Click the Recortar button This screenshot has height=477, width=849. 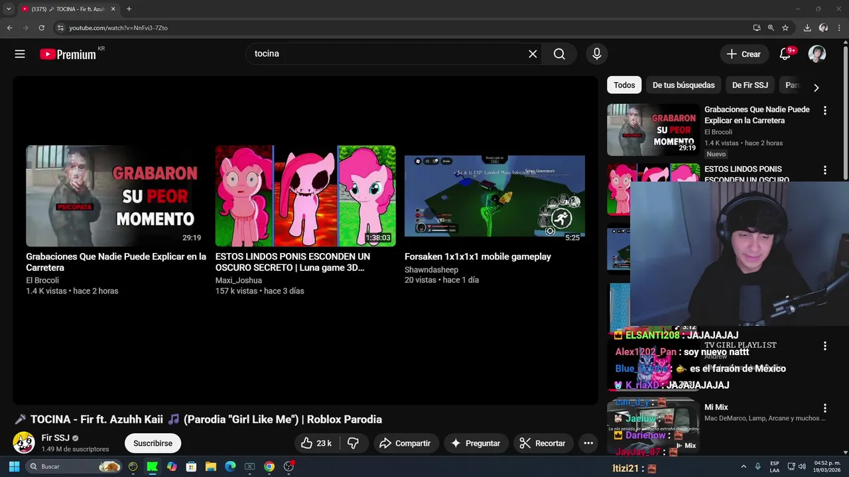[543, 443]
